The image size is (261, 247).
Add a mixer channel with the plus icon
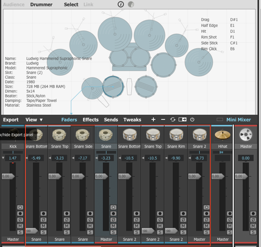point(153,120)
